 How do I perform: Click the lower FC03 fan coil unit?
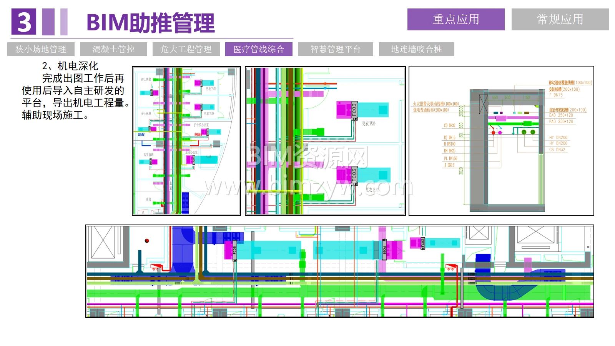click(x=354, y=176)
